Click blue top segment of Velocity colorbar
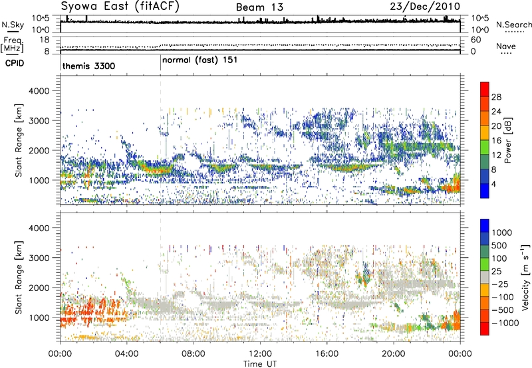 485,226
